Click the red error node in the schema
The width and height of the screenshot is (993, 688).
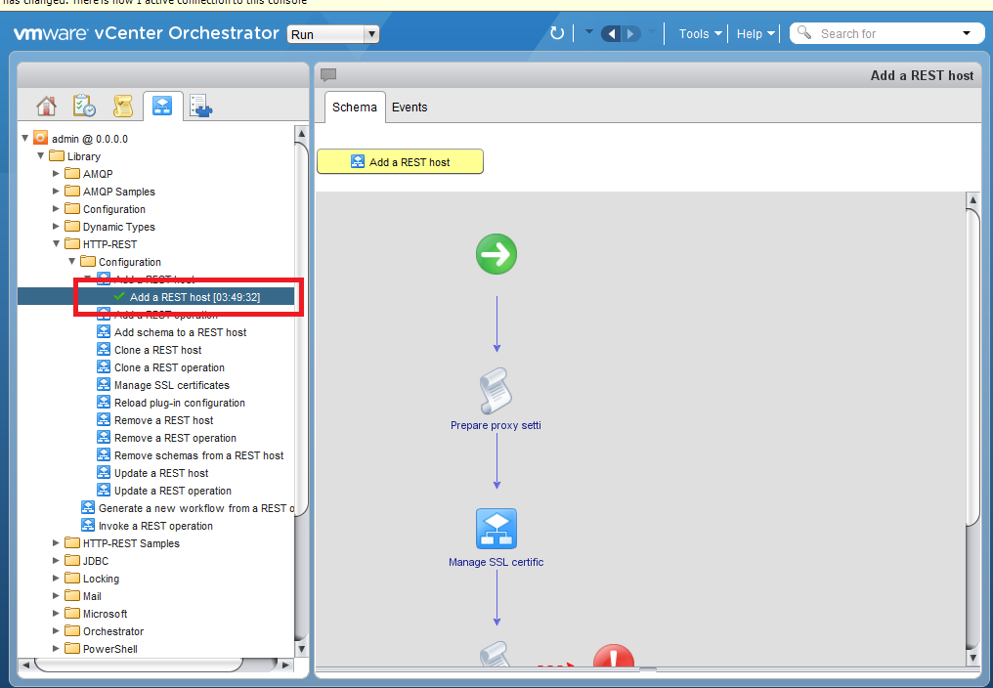click(613, 658)
